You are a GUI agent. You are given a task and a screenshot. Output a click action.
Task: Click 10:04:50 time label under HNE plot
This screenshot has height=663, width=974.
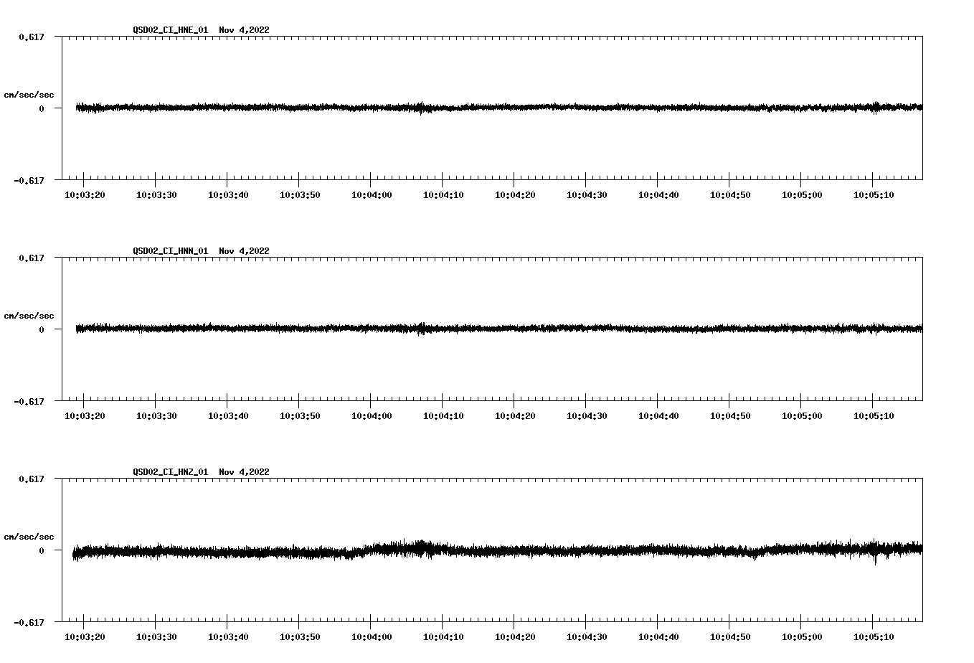point(730,195)
